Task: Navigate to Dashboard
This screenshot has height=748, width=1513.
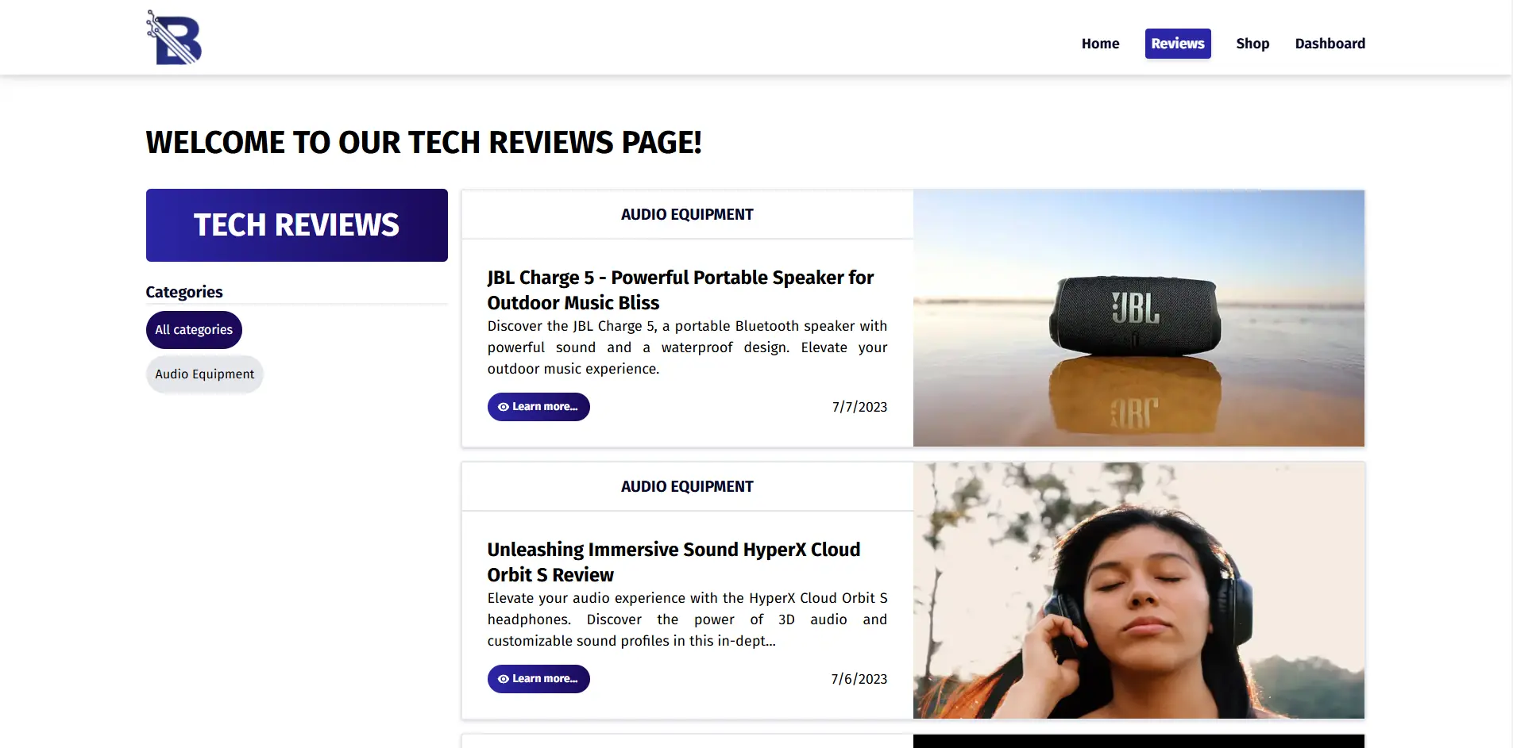Action: [1330, 44]
